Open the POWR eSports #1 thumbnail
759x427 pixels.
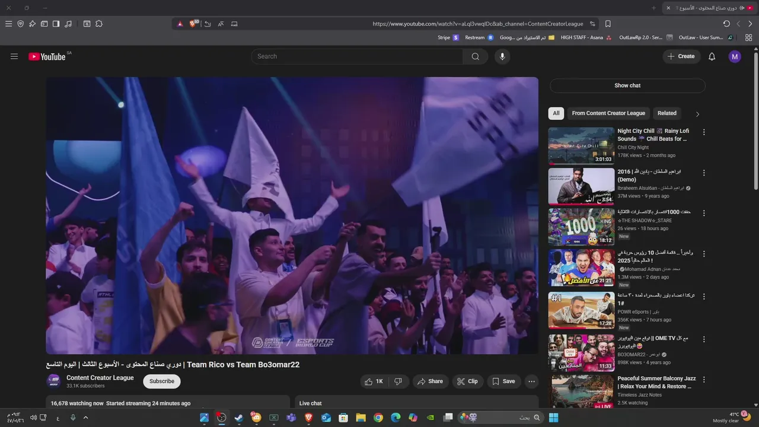tap(581, 310)
